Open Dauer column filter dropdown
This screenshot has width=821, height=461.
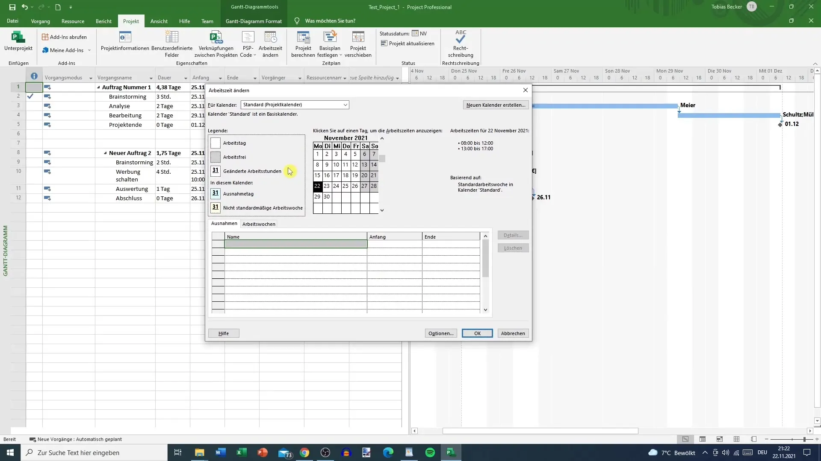[186, 78]
